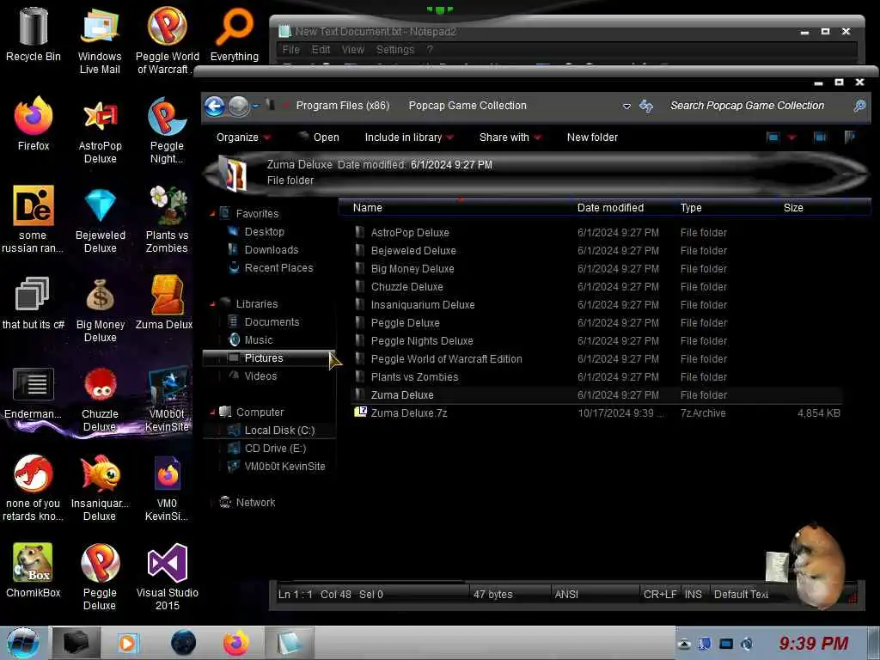Open the address bar history dropdown arrow

[626, 106]
